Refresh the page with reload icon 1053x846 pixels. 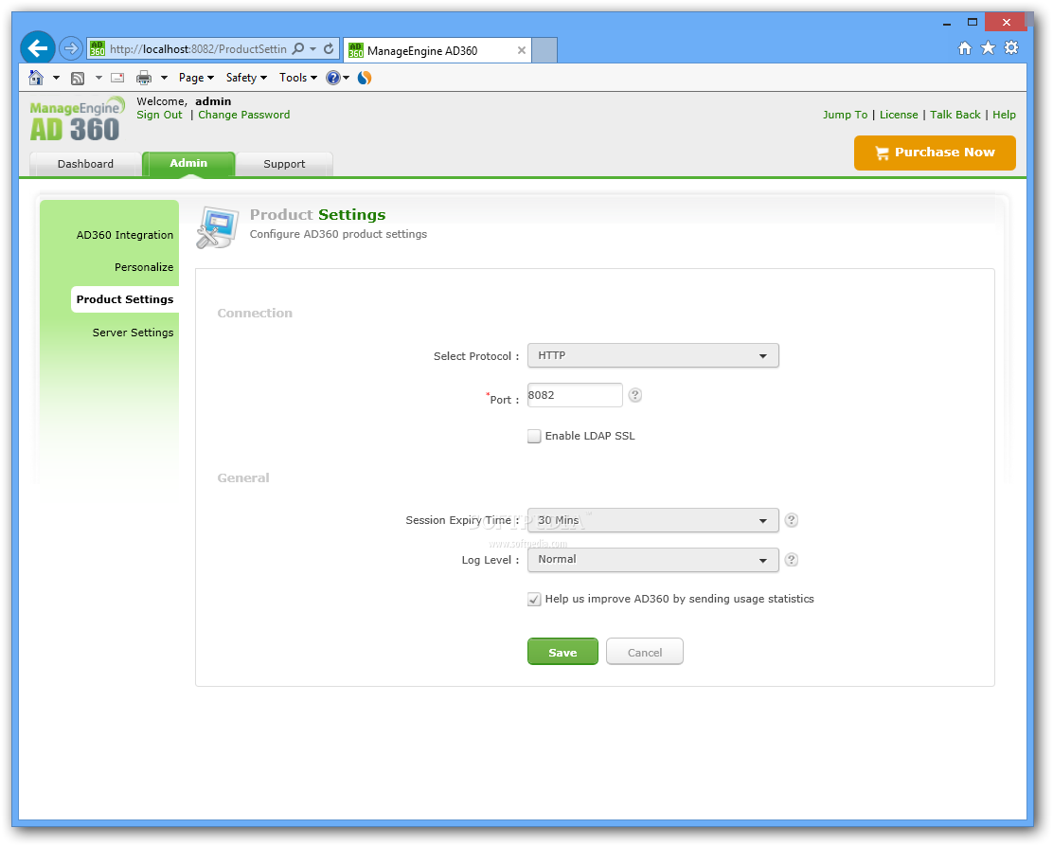click(329, 49)
